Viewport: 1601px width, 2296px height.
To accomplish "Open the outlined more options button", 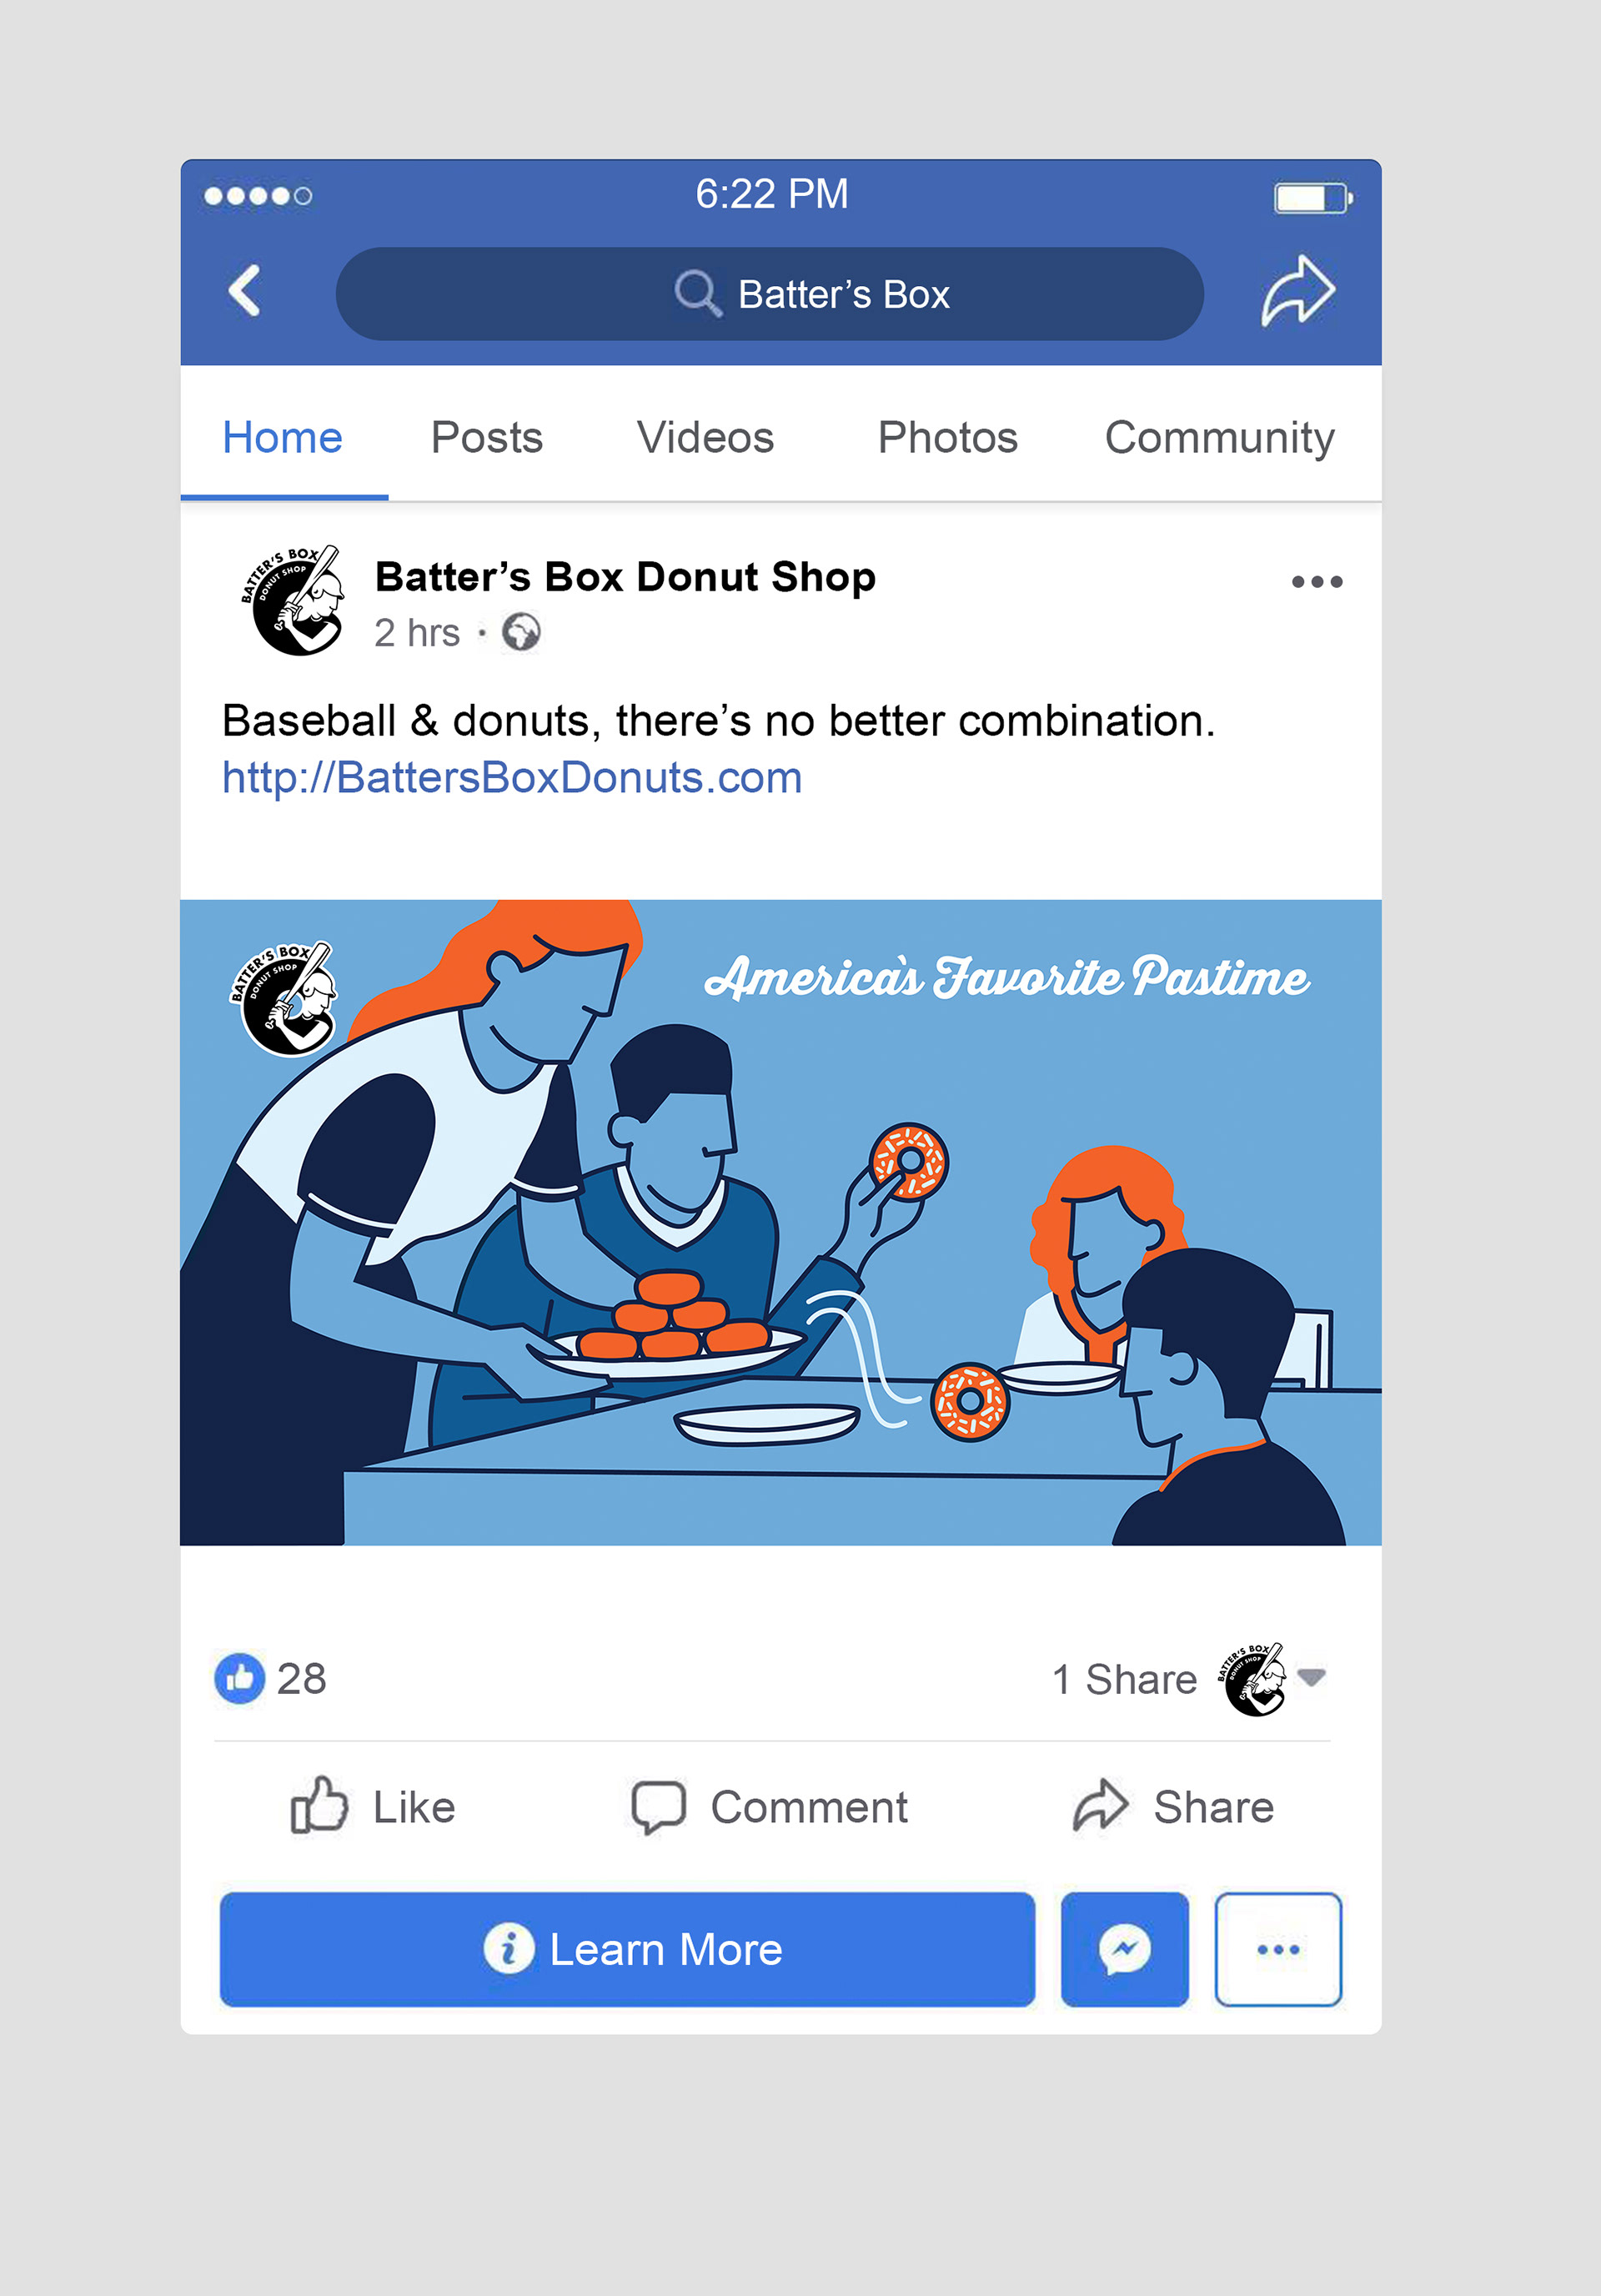I will click(1278, 1949).
